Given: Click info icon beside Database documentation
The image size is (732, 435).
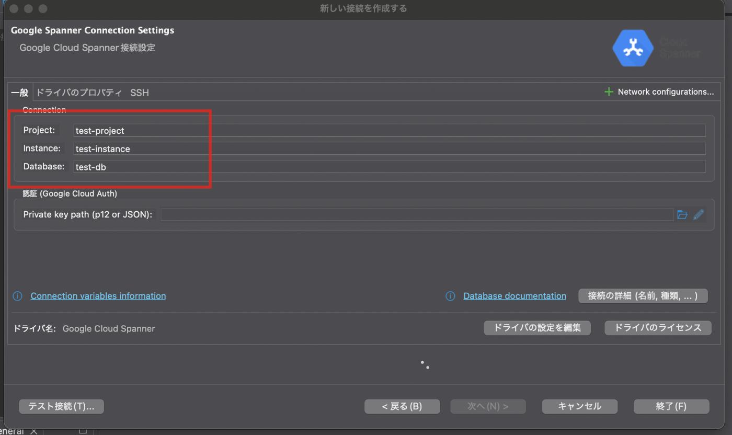Looking at the screenshot, I should click(x=450, y=296).
